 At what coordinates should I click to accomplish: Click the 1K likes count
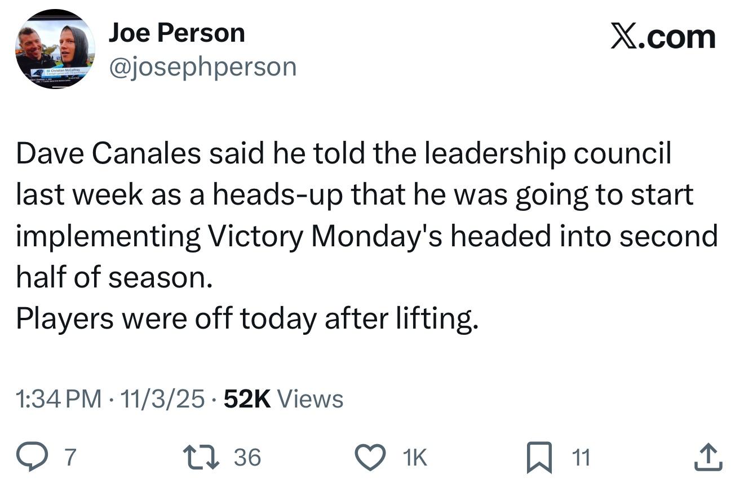point(416,457)
